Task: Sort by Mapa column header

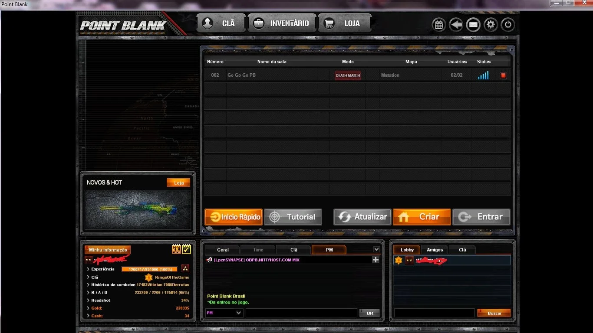Action: tap(411, 62)
